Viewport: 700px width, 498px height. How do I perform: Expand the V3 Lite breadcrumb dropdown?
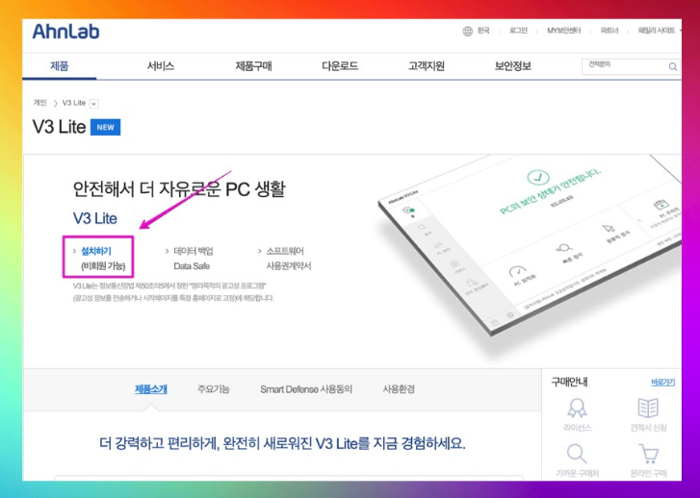coord(93,104)
